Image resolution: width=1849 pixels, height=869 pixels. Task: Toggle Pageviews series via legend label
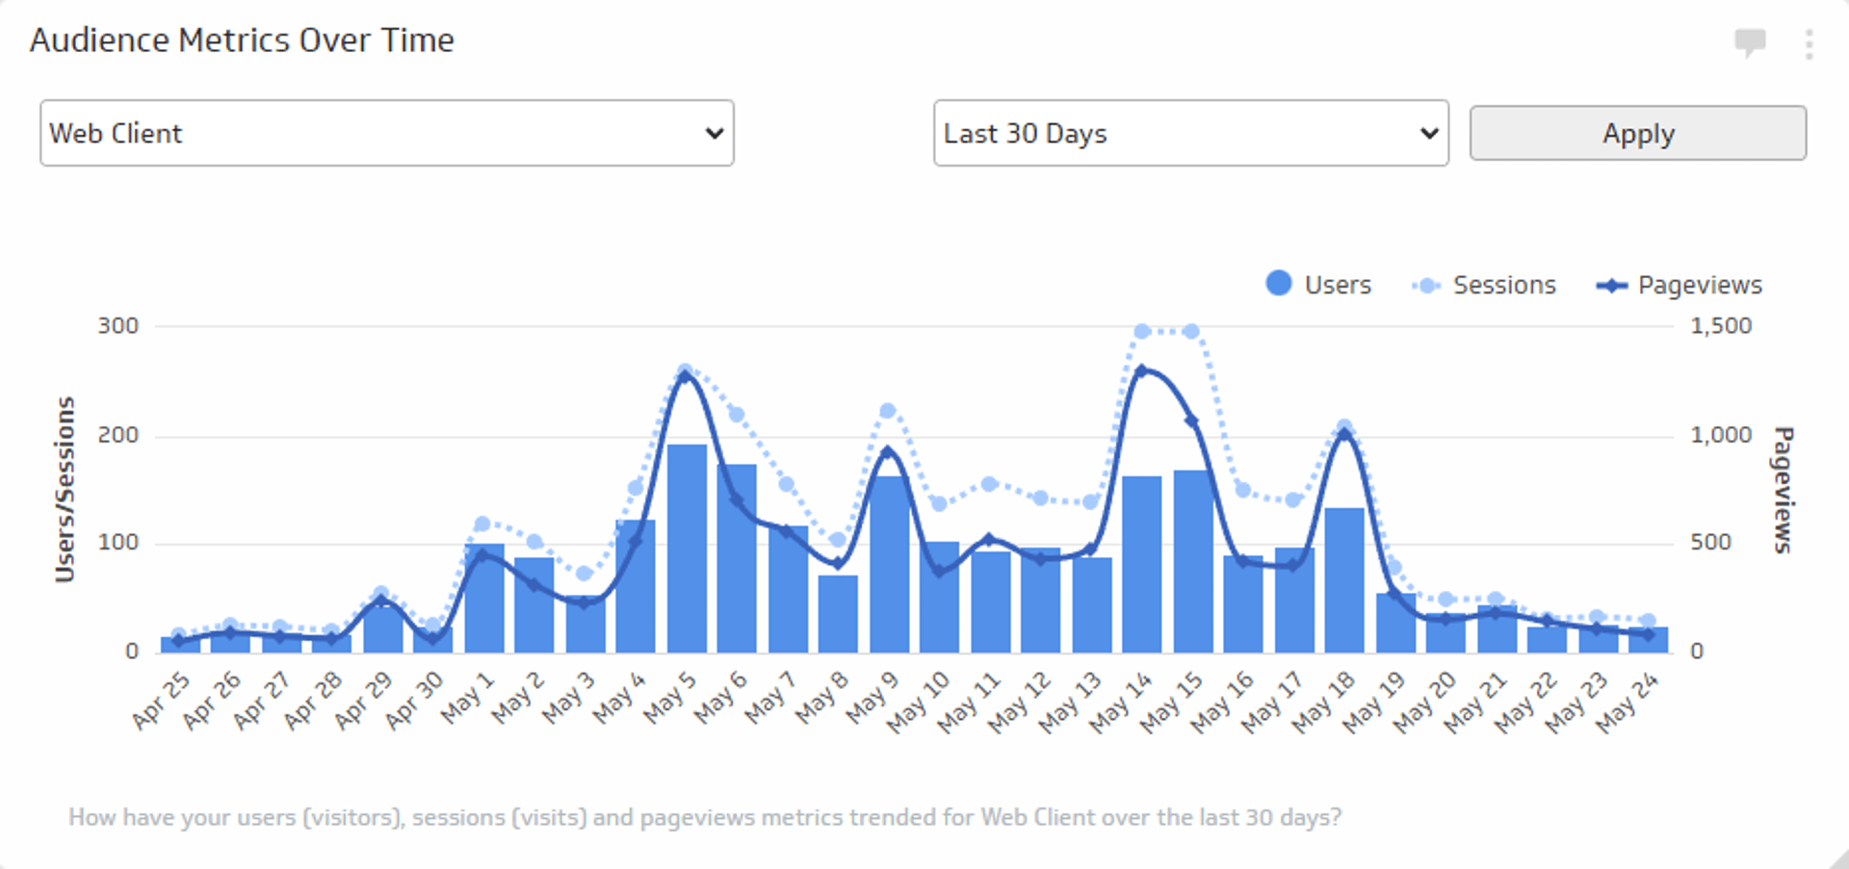coord(1700,286)
